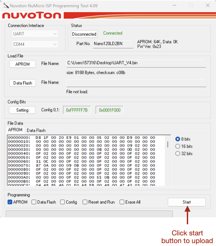This screenshot has width=216, height=246.
Task: Enable the Data Flash programming checkbox
Action: [x=34, y=202]
